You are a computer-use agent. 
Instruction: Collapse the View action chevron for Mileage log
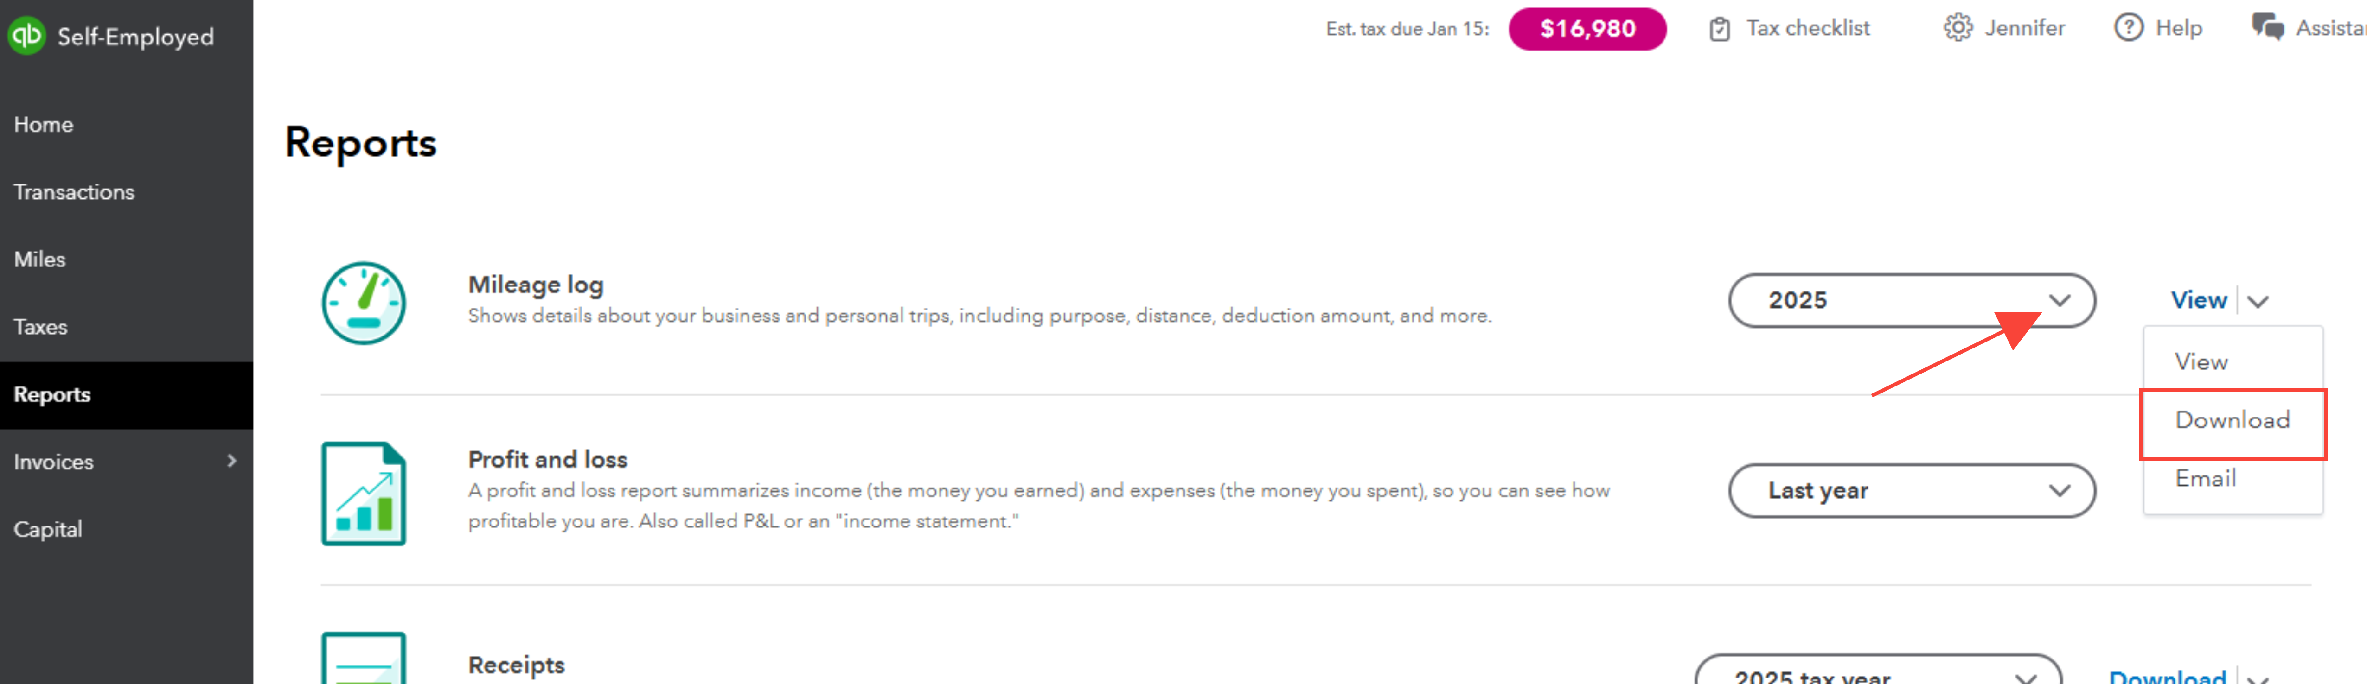[x=2258, y=301]
